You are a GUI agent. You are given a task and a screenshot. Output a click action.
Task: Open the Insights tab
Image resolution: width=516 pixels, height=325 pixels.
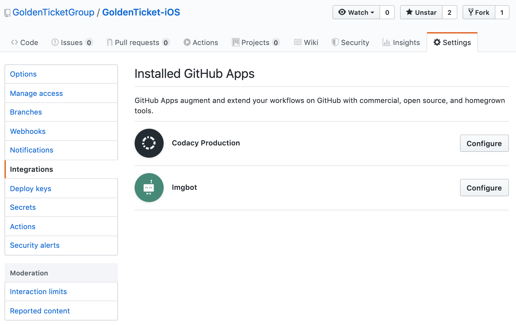click(401, 42)
